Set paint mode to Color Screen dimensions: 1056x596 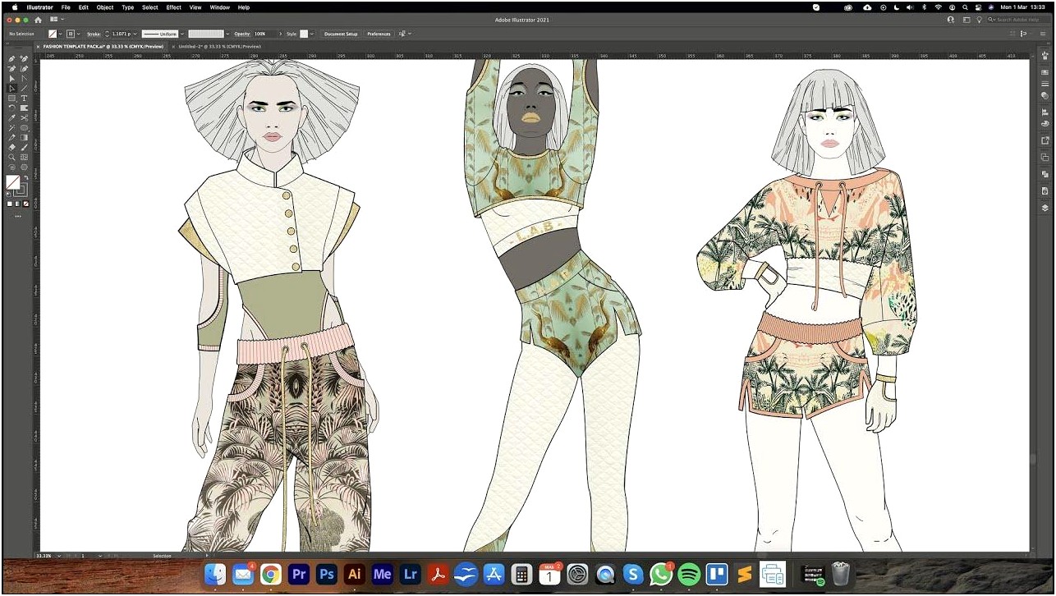[10, 204]
